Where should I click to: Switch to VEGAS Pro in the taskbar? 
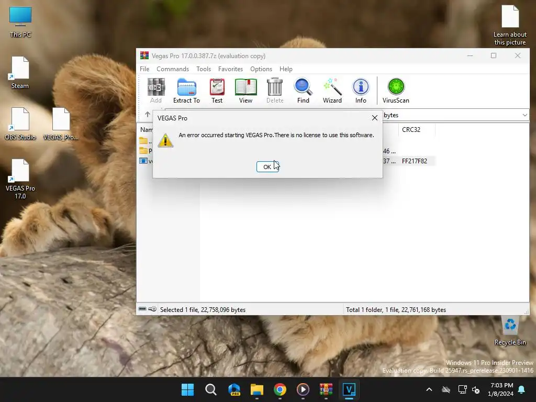(349, 389)
